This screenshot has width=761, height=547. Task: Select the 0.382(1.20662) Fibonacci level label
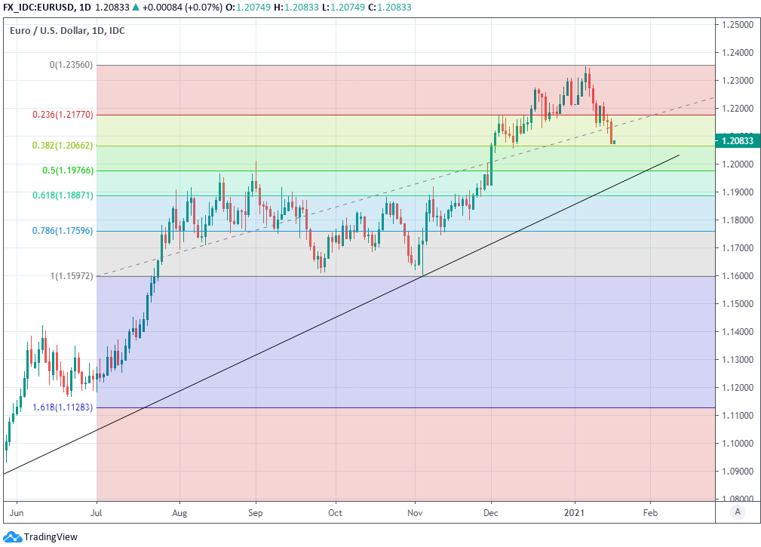[x=63, y=146]
